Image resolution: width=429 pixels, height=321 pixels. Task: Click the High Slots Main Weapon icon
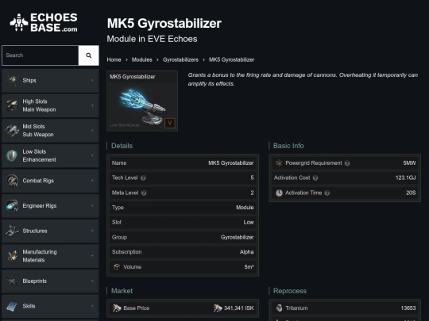(x=12, y=105)
